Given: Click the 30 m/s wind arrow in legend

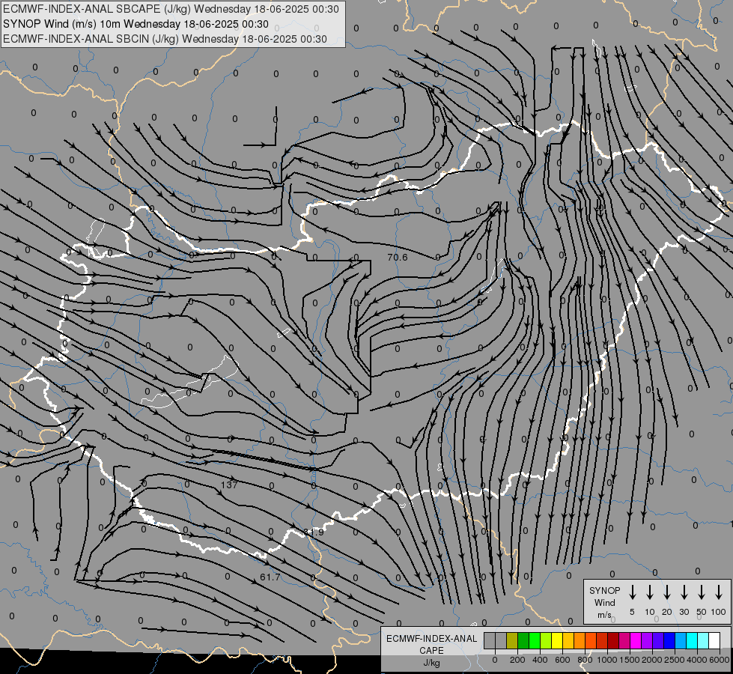Looking at the screenshot, I should click(x=684, y=592).
